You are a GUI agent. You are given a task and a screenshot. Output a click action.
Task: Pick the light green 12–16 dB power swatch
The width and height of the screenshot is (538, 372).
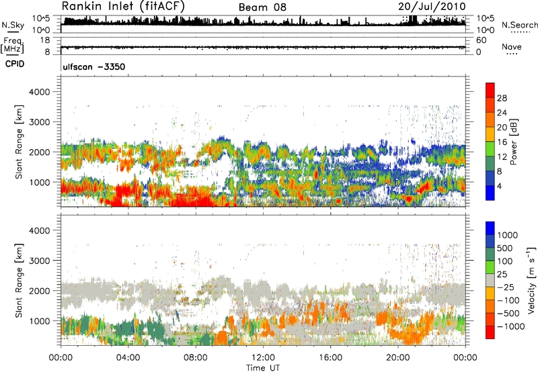click(490, 149)
